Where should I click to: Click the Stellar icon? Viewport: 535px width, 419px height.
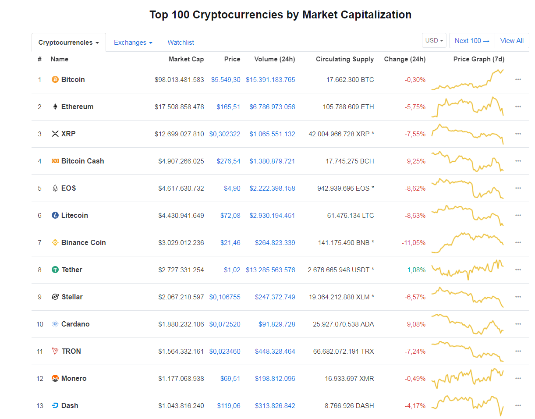tap(54, 297)
